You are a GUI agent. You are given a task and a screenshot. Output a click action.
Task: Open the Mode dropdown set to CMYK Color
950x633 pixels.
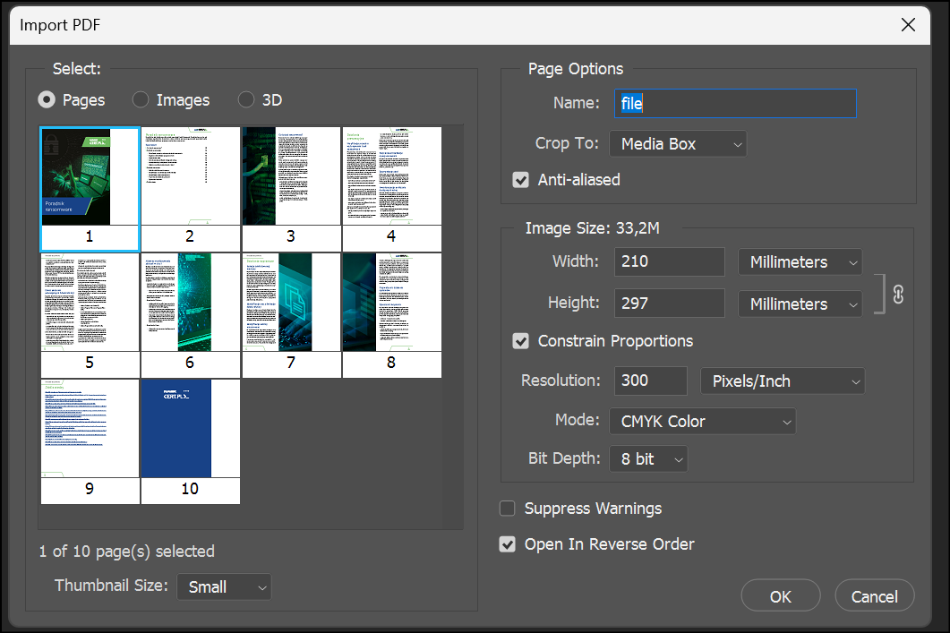tap(702, 421)
